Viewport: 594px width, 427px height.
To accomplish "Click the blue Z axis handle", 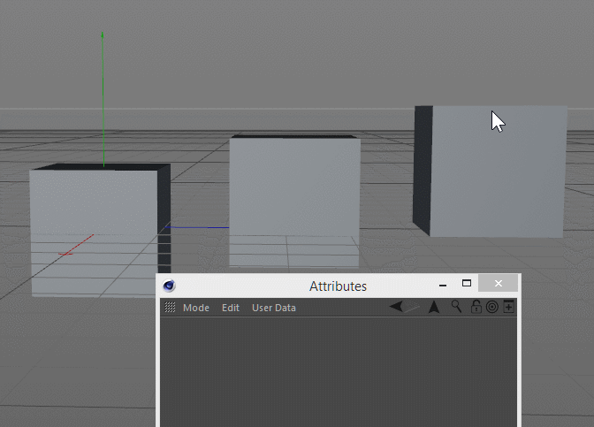I will pyautogui.click(x=197, y=227).
